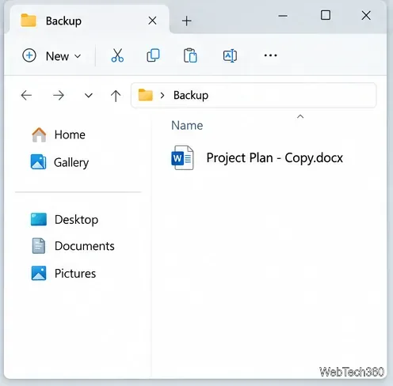Open the New item dropdown
The image size is (393, 386).
click(x=52, y=56)
